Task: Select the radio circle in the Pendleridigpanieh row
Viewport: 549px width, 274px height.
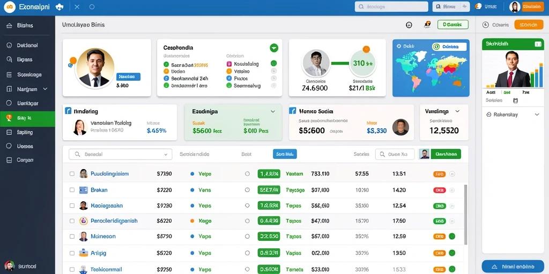Action: [247, 221]
